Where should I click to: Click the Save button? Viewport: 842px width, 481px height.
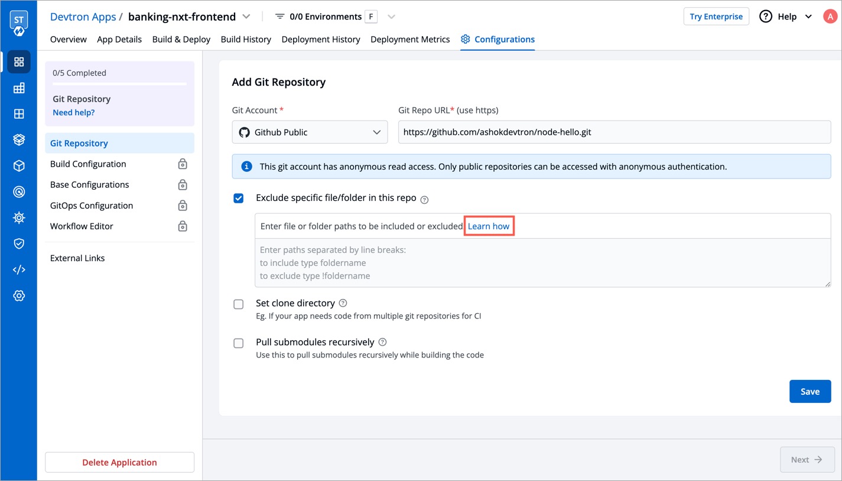(x=810, y=391)
